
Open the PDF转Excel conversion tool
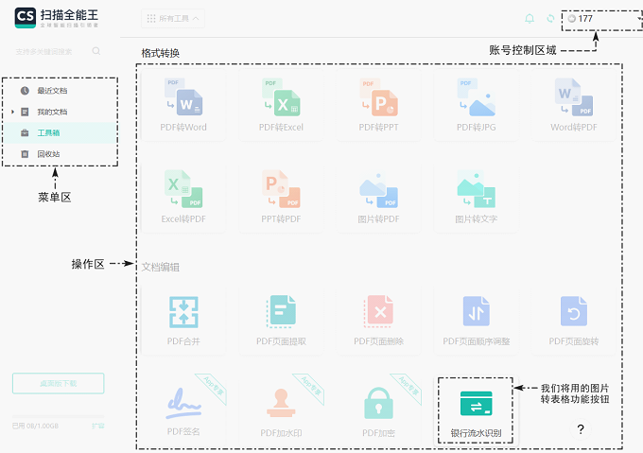pos(281,105)
